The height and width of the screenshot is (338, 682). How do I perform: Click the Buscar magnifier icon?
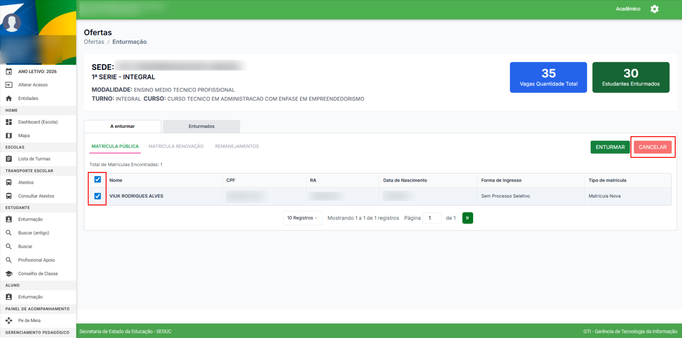pos(9,246)
